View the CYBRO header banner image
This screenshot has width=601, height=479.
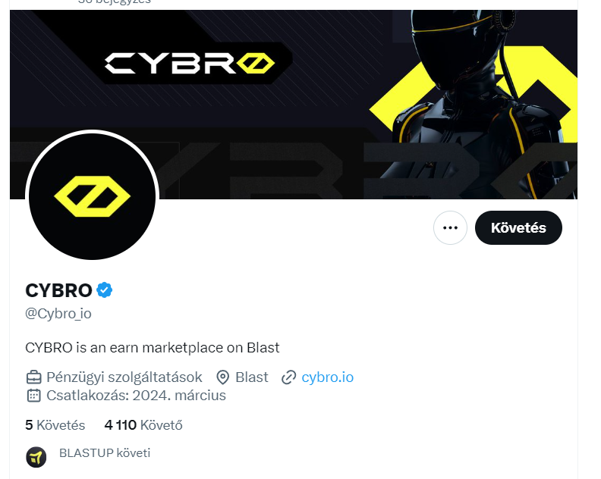click(293, 105)
